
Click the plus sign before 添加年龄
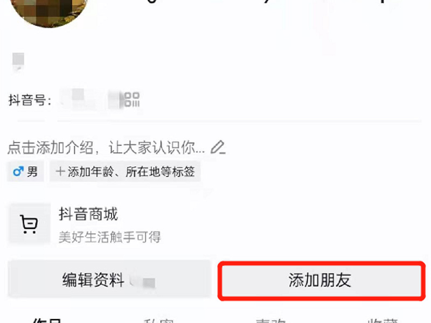click(x=60, y=172)
